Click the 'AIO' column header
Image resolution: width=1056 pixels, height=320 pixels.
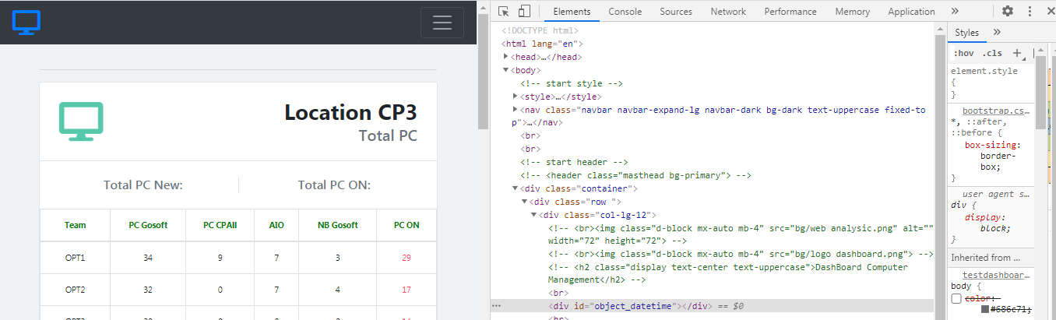276,225
